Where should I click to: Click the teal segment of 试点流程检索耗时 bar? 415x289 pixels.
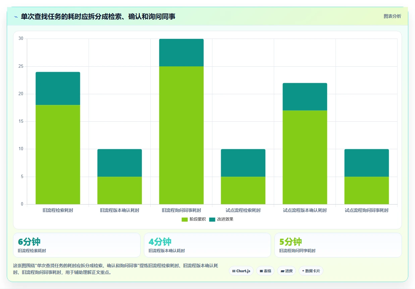pos(243,163)
